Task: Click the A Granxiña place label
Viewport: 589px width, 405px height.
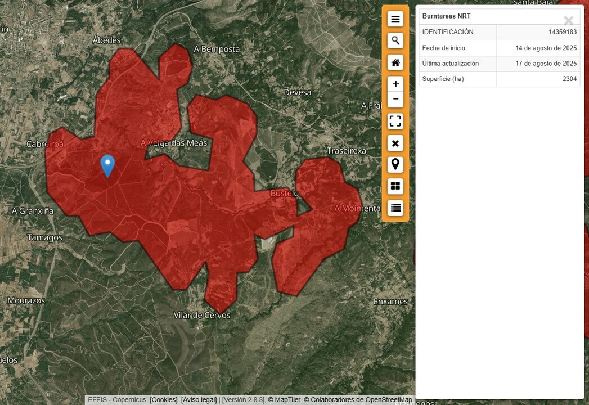Action: (32, 211)
